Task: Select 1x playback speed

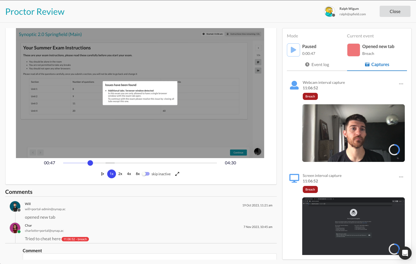Action: (112, 174)
